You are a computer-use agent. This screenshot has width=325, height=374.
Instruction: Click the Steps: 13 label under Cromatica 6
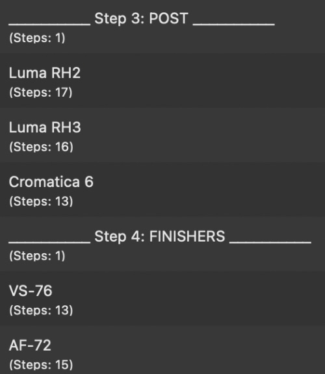pyautogui.click(x=41, y=201)
